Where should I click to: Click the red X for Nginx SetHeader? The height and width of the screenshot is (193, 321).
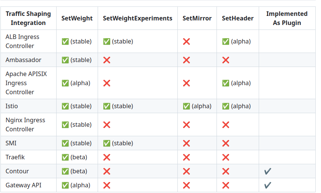click(226, 125)
